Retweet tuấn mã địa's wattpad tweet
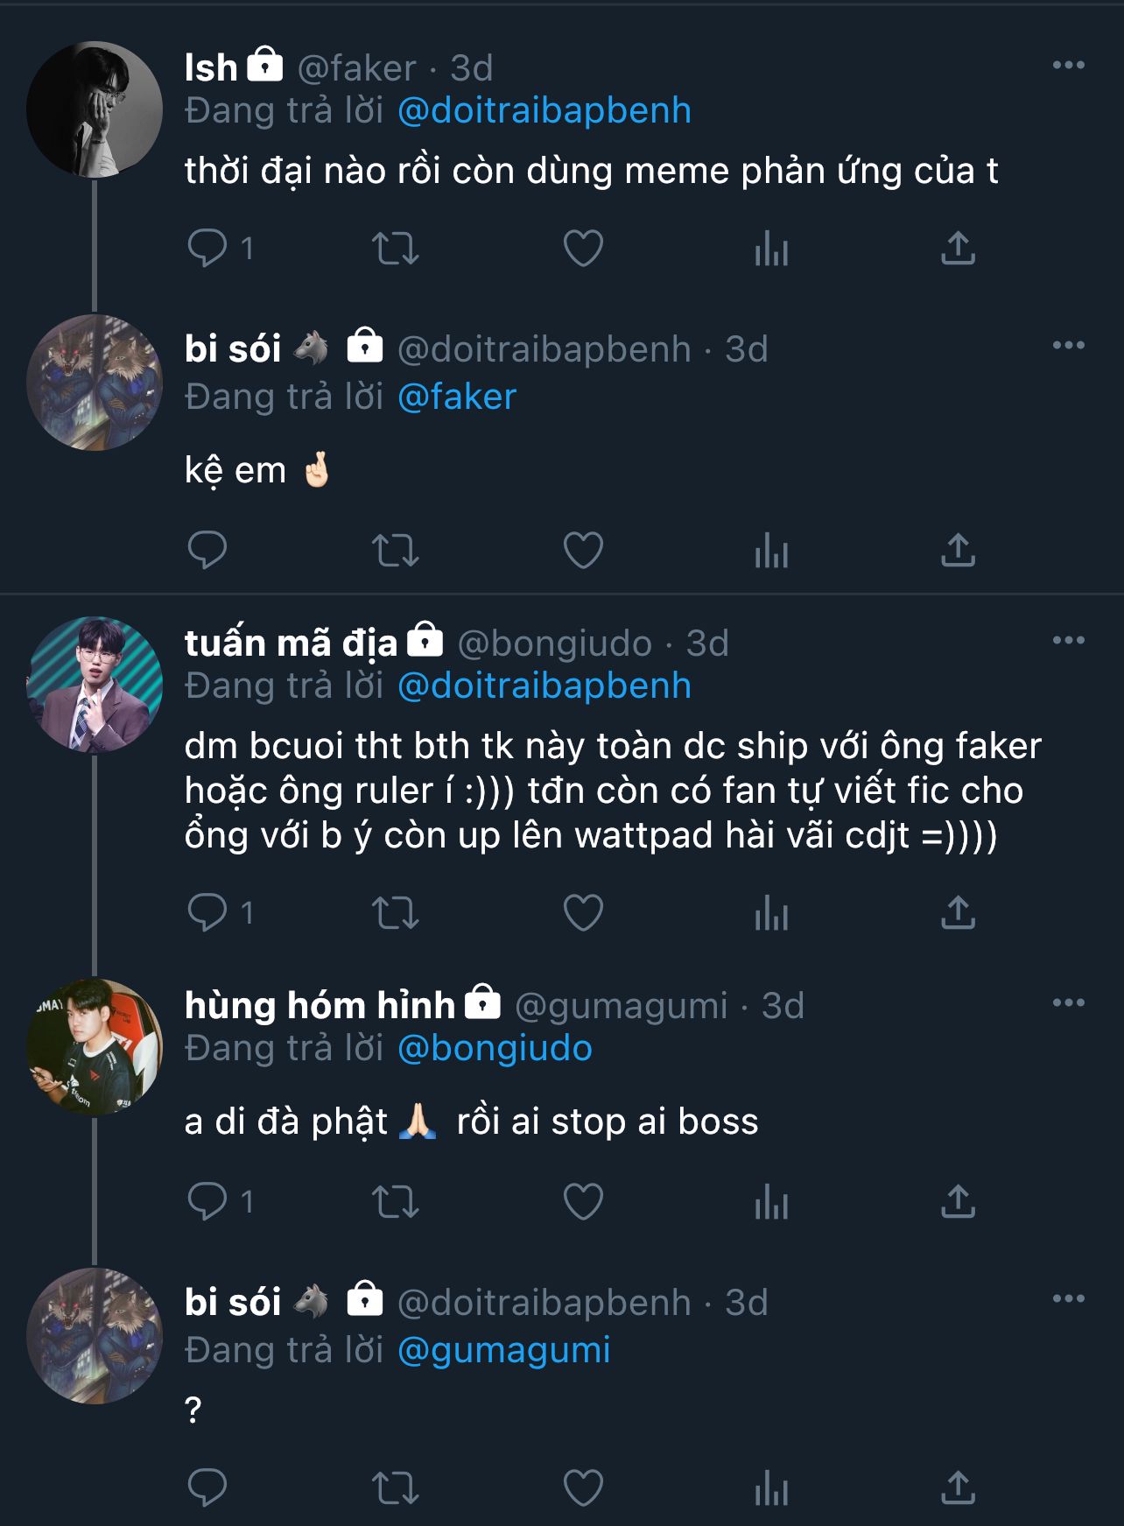Screen dimensions: 1124x1526 396,912
